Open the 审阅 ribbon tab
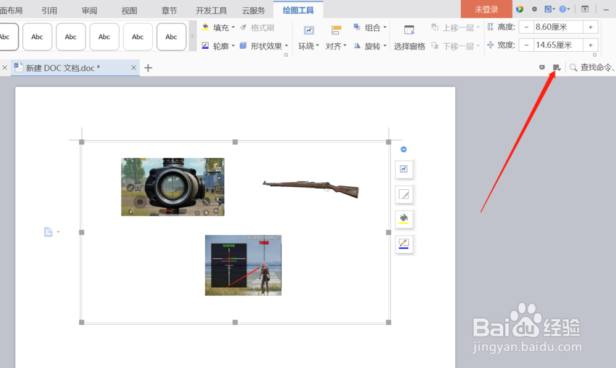The width and height of the screenshot is (616, 368). coord(89,10)
